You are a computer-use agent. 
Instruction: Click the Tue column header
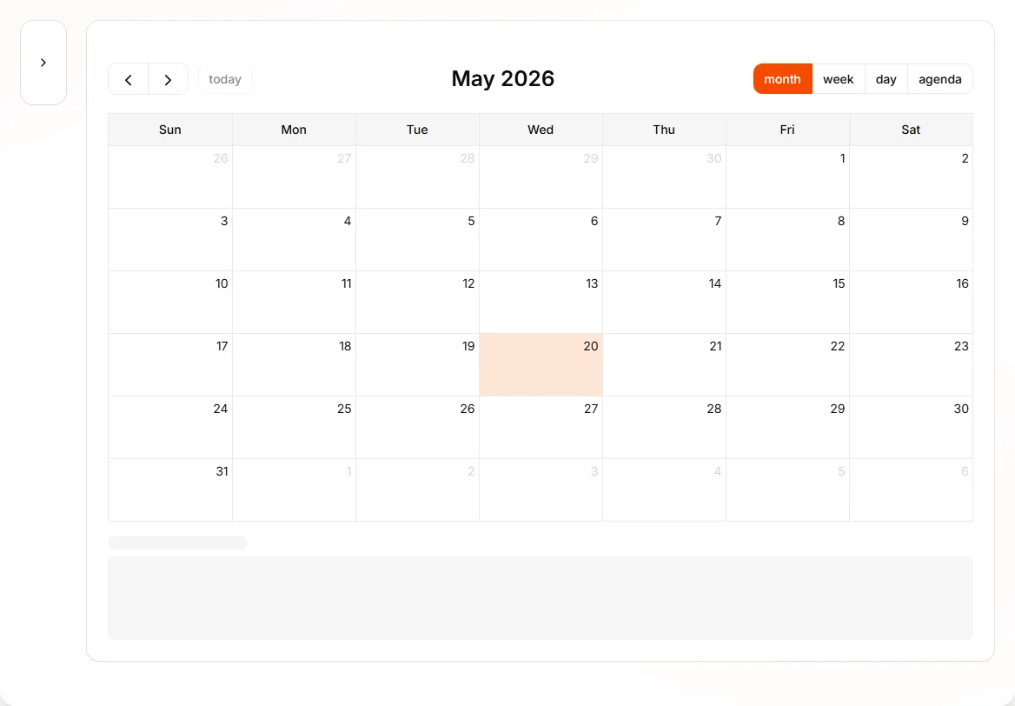click(417, 130)
